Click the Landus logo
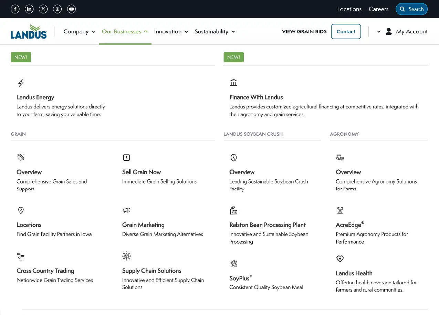This screenshot has width=439, height=315. tap(29, 32)
